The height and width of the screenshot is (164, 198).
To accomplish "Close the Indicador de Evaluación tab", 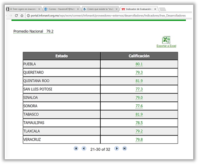I will click(x=155, y=9).
